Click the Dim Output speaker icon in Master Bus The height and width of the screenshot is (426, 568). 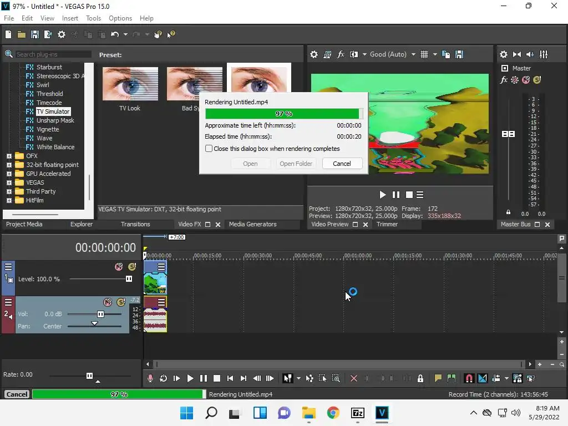point(530,54)
